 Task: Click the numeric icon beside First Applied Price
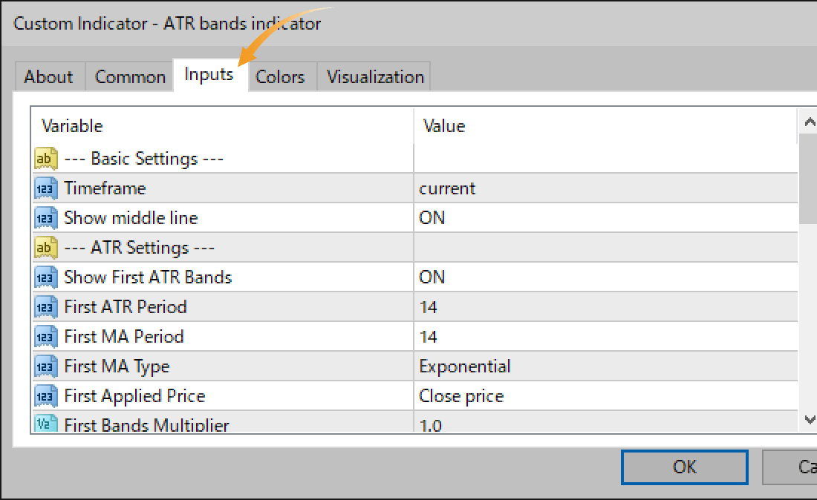click(45, 395)
